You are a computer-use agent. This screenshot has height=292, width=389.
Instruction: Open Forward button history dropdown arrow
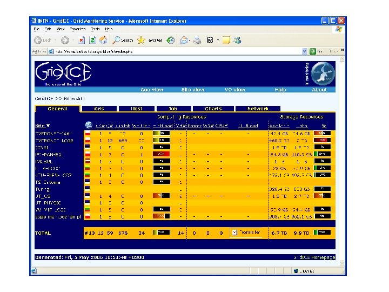pos(73,40)
